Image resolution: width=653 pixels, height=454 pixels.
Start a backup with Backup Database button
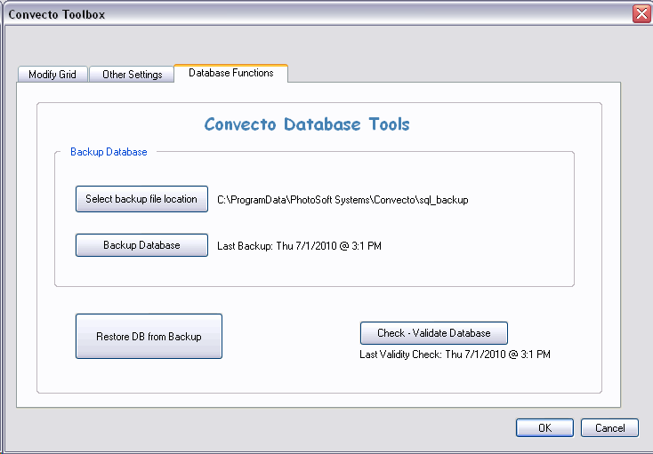coord(141,245)
